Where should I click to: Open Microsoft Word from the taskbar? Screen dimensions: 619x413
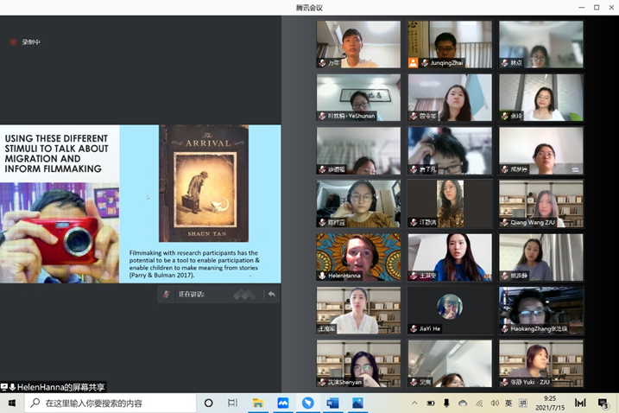pos(332,403)
